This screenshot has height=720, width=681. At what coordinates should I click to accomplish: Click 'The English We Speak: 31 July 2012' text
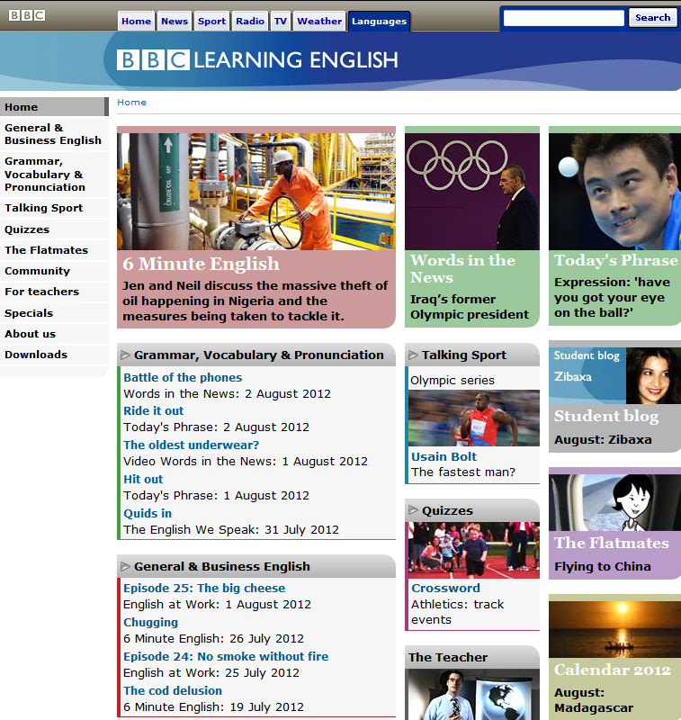pyautogui.click(x=231, y=529)
